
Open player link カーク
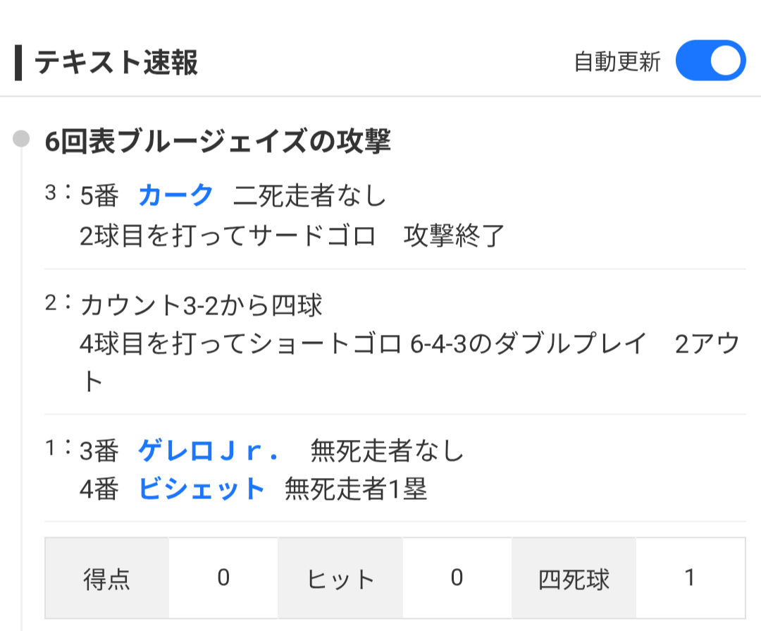175,195
